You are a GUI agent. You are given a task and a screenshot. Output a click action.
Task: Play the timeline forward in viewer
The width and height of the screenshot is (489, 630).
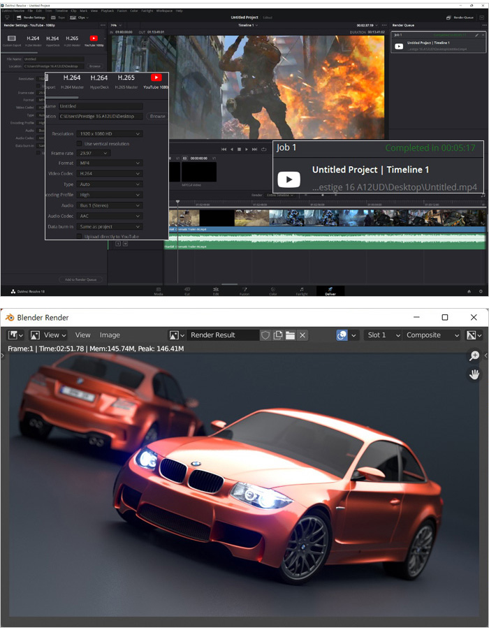click(247, 149)
